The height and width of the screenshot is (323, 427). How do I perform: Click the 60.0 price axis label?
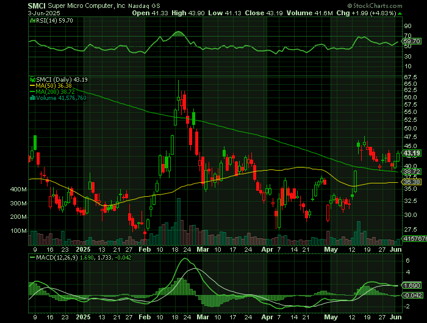(x=411, y=98)
